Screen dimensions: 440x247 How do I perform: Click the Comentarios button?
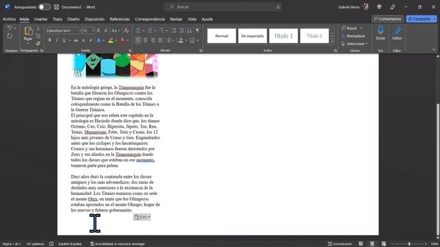[388, 19]
